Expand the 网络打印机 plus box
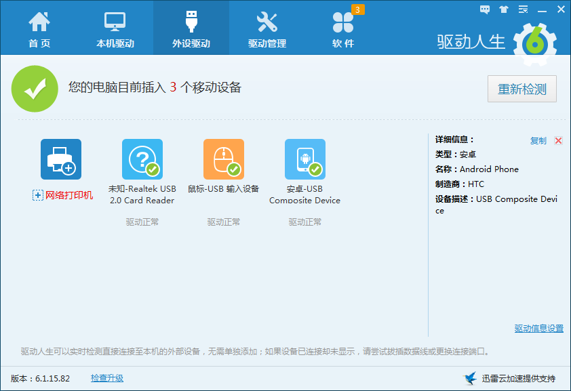The image size is (571, 391). tap(38, 195)
